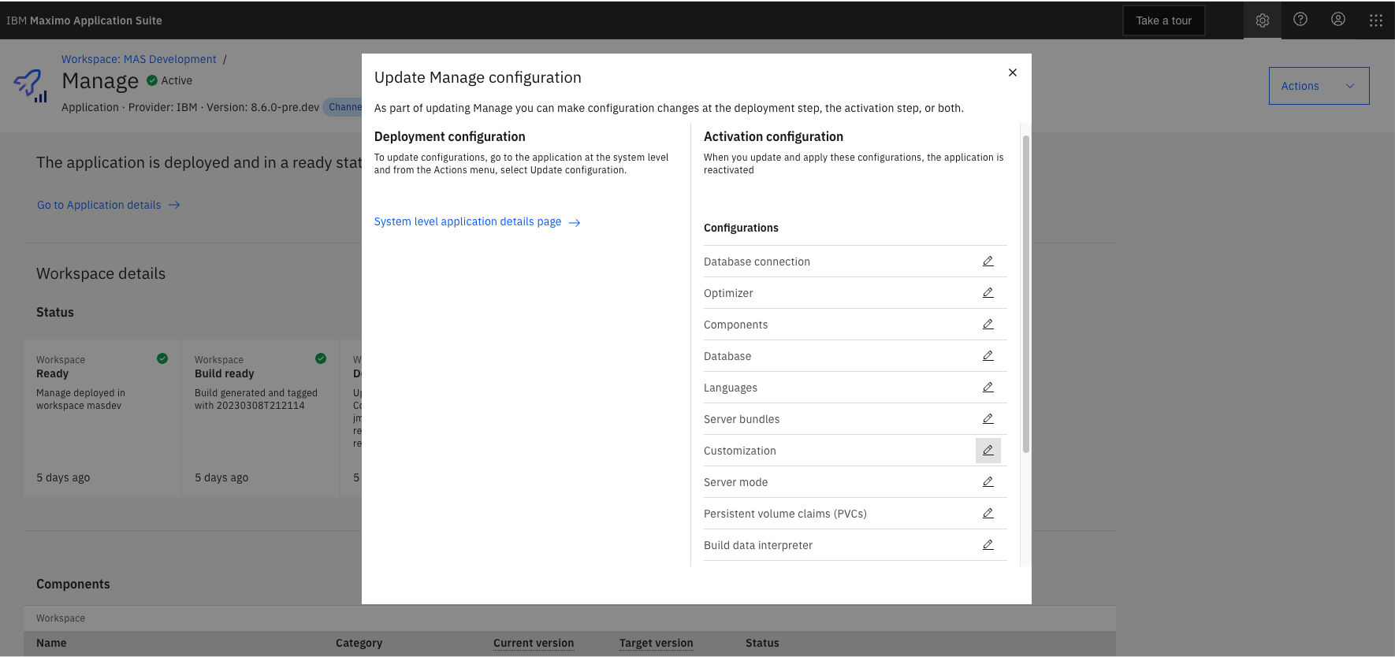Click the Active status indicator
The height and width of the screenshot is (657, 1395).
pyautogui.click(x=169, y=80)
